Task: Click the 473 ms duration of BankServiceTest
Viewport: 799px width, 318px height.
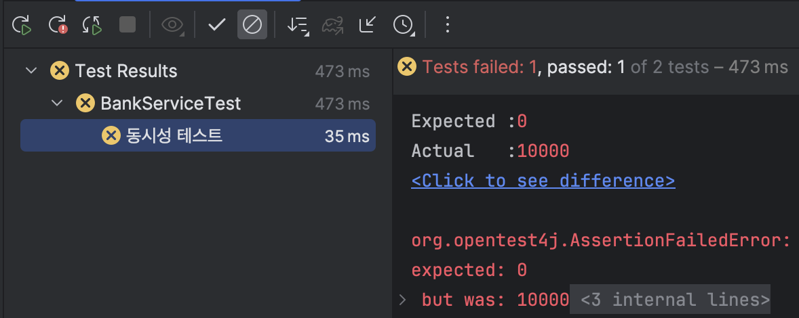Action: pyautogui.click(x=342, y=104)
